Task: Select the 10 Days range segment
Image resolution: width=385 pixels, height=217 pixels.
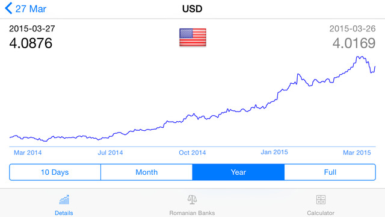Action: (x=55, y=172)
